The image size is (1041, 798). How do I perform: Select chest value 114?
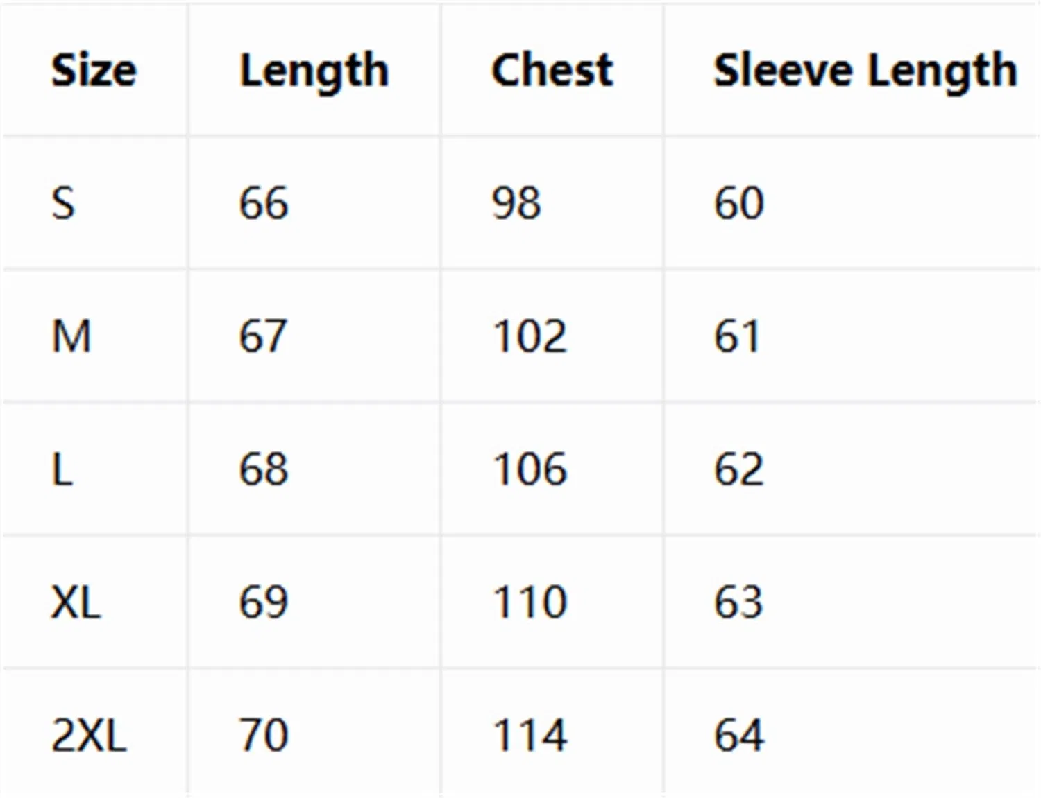tap(530, 735)
